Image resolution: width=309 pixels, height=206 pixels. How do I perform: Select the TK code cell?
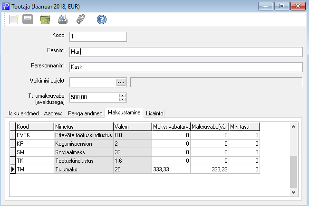(35, 161)
